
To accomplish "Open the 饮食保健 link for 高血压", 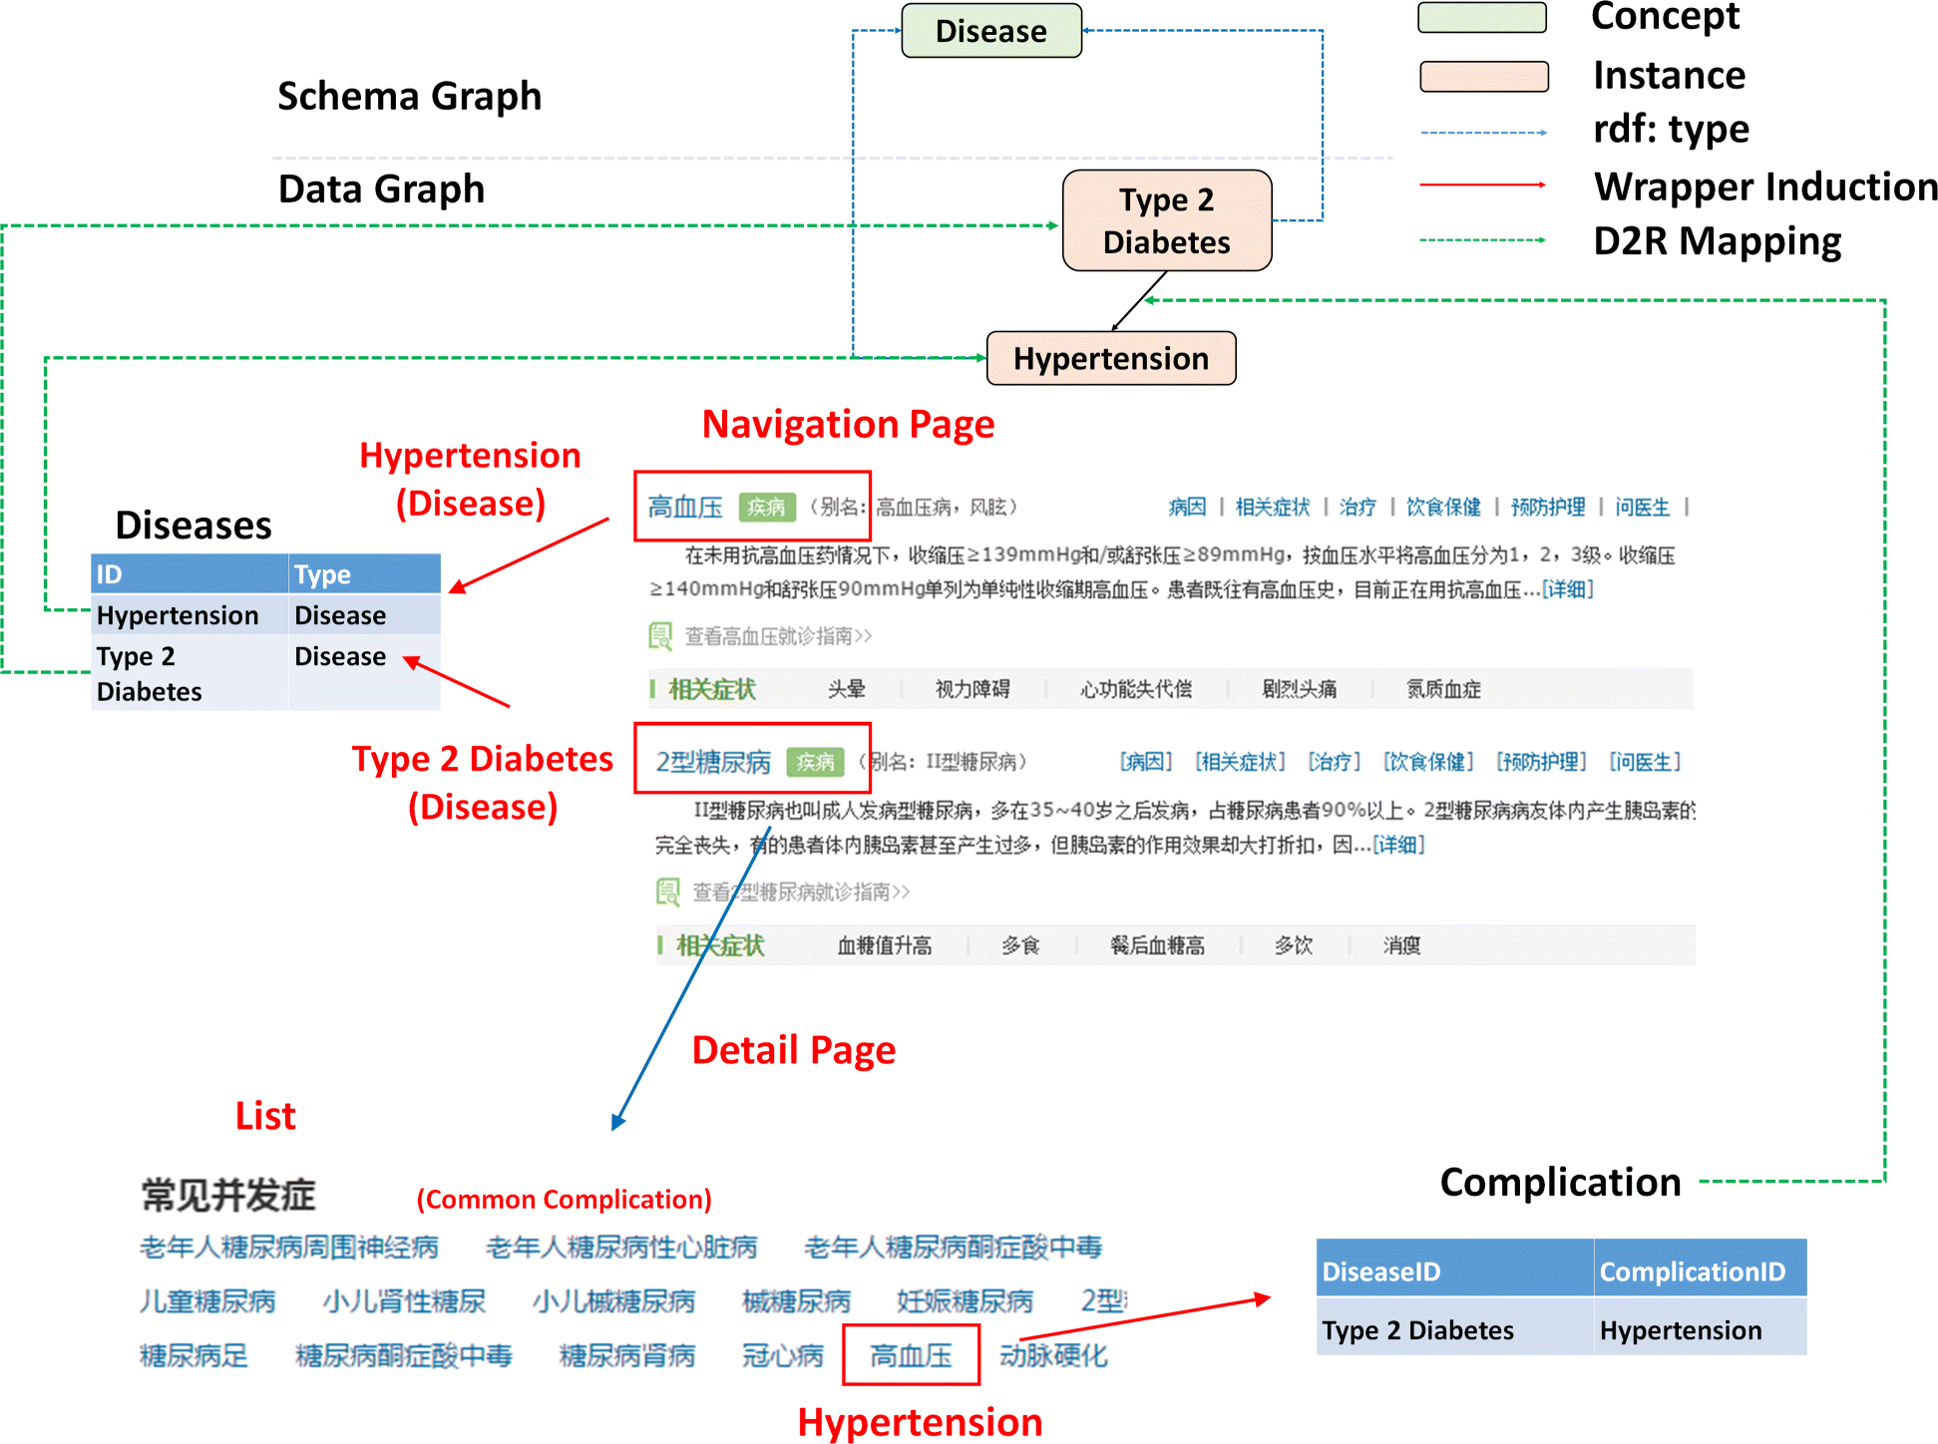I will coord(1443,507).
